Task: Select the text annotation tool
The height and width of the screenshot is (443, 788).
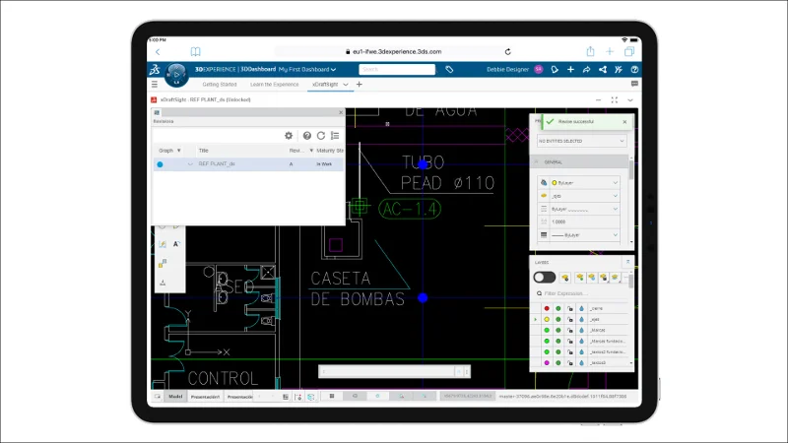Action: pos(176,244)
